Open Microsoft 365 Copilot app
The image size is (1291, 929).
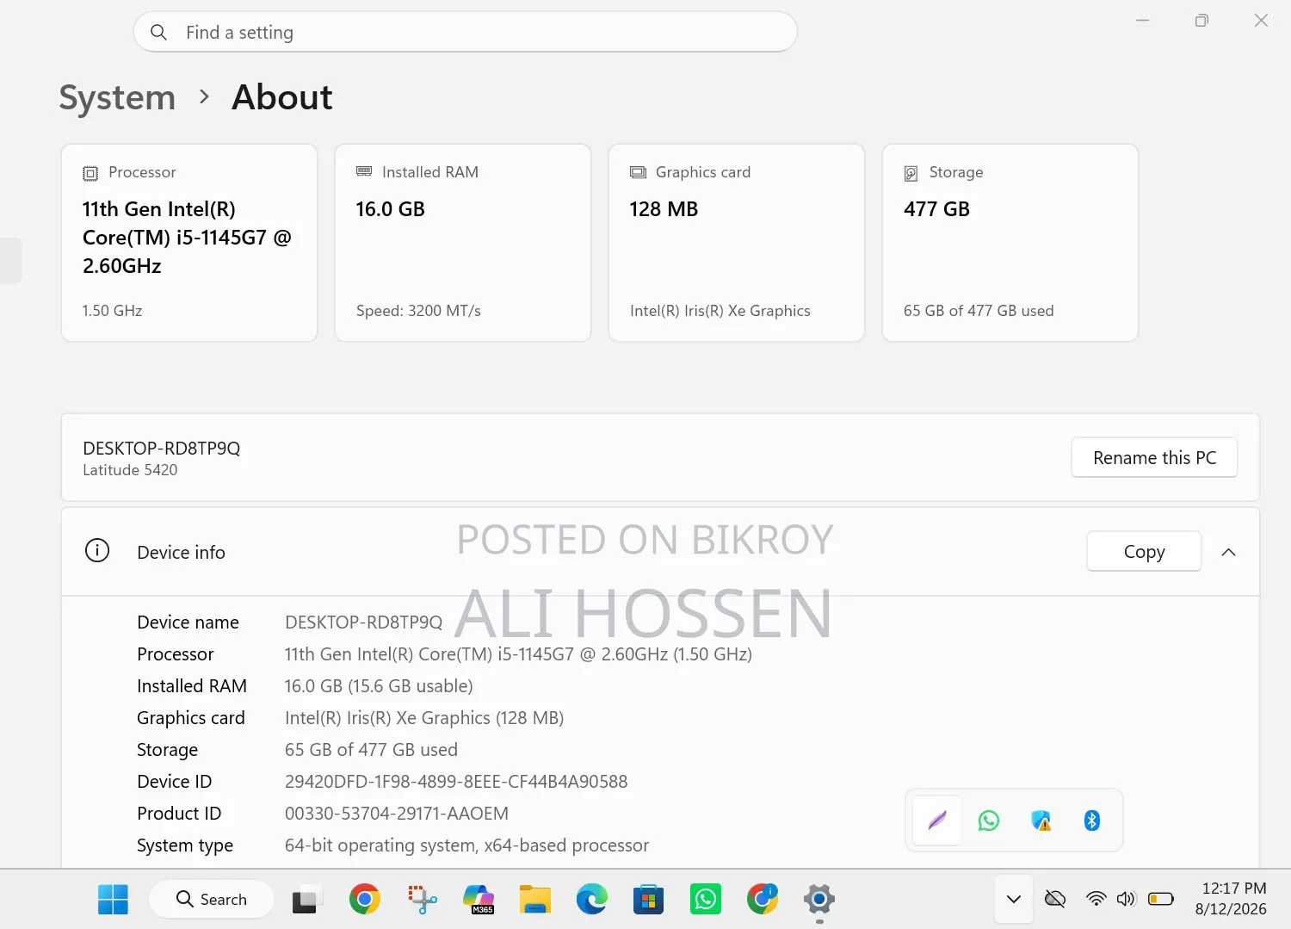pyautogui.click(x=479, y=900)
